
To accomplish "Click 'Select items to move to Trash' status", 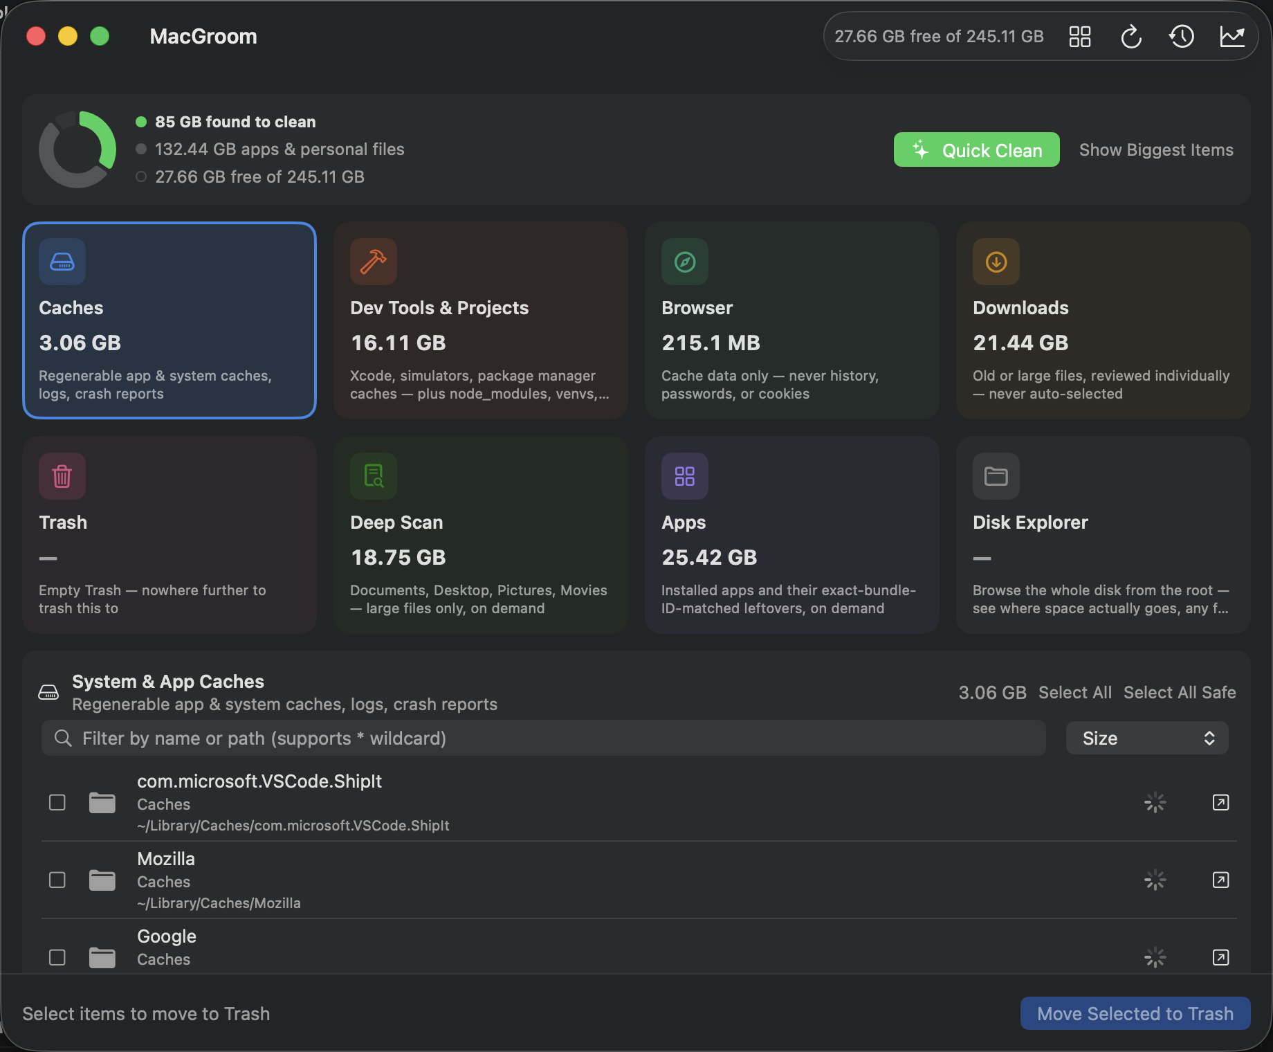I will 146,1013.
